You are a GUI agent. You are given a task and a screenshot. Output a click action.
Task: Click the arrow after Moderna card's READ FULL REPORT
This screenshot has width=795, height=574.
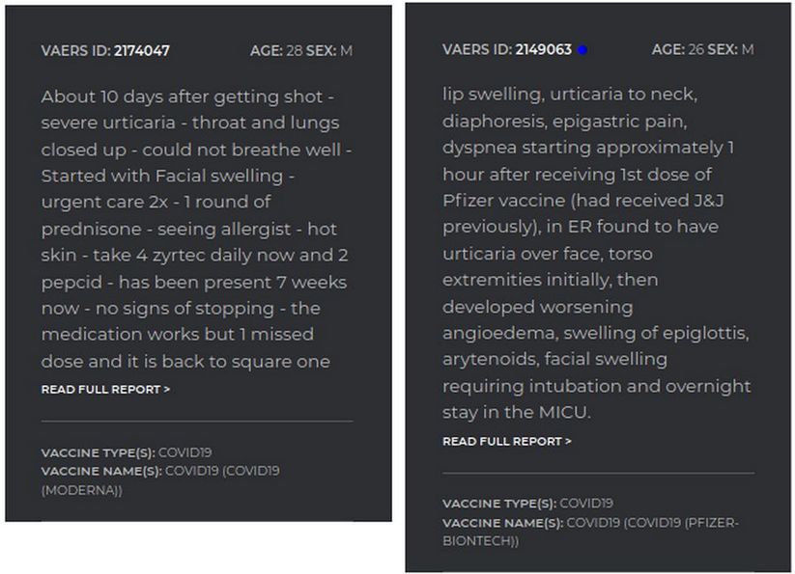pos(167,389)
